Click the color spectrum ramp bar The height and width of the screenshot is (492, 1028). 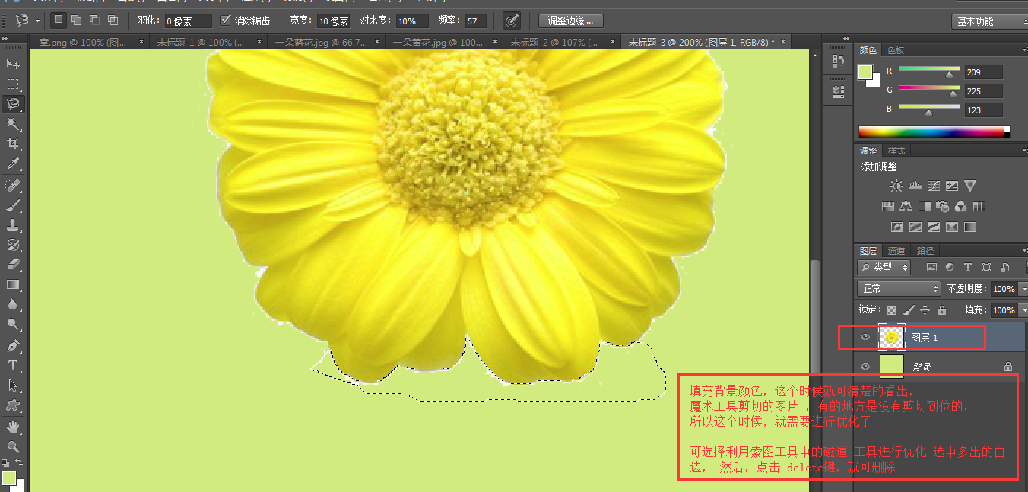click(934, 132)
